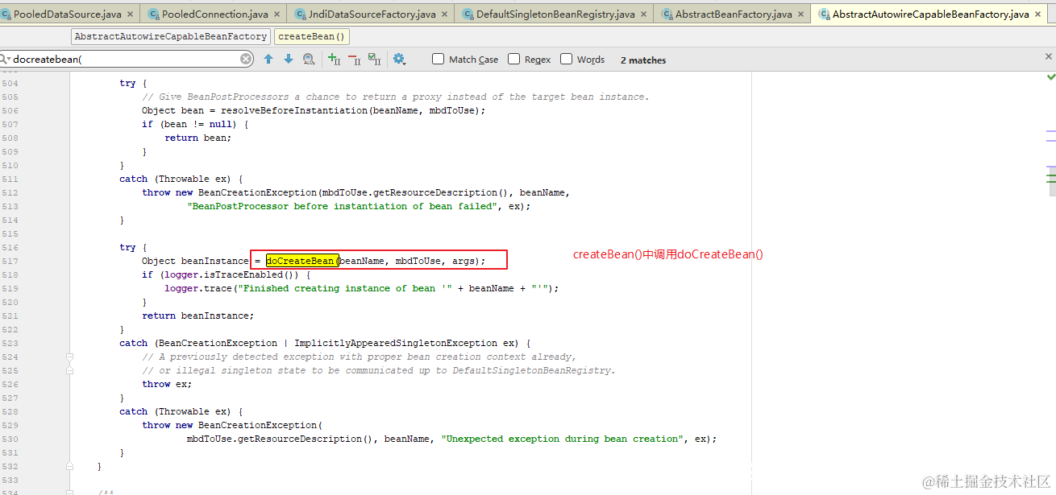The image size is (1056, 495).
Task: Close the PooledDataSource.java tab
Action: click(130, 14)
